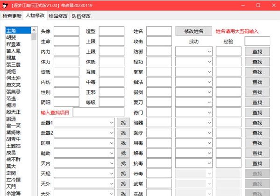Click into the 造型 input field

click(x=112, y=31)
